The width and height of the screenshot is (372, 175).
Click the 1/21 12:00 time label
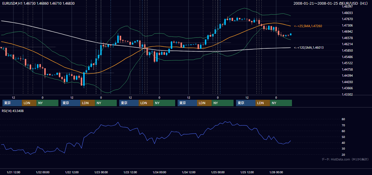(13, 172)
